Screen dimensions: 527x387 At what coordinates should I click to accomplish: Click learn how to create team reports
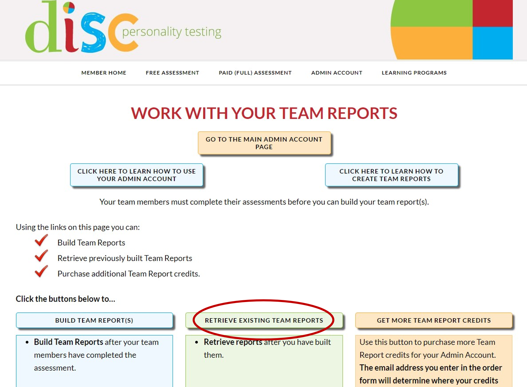pos(391,175)
